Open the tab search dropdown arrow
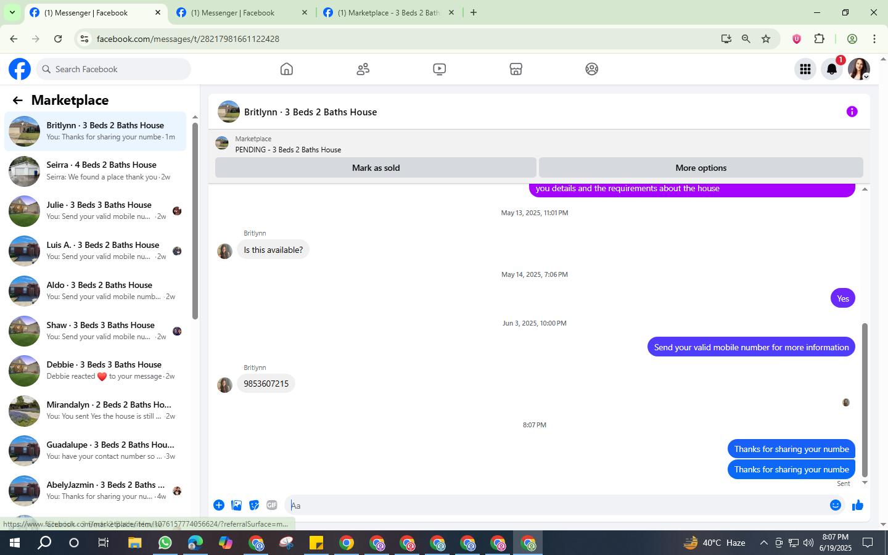The height and width of the screenshot is (555, 888). tap(12, 12)
